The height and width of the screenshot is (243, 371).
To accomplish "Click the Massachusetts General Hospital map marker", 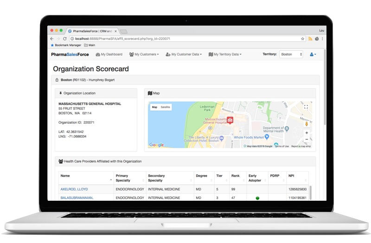I will [230, 120].
